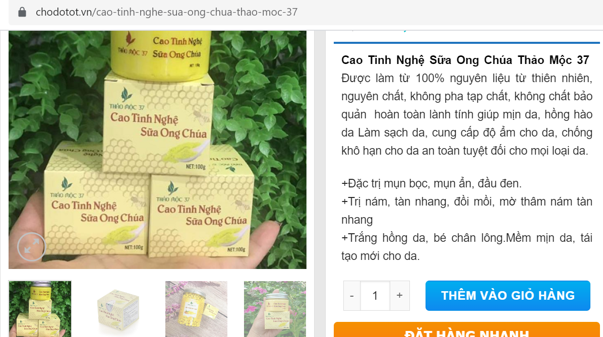
Task: Click the chodotot.vn address bar URL
Action: click(x=166, y=12)
